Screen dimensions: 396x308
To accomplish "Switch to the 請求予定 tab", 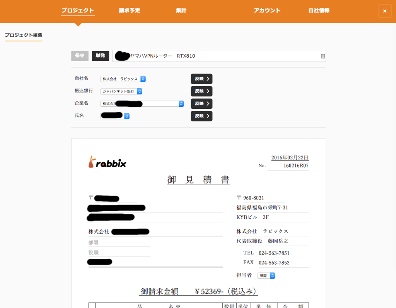I will [130, 10].
